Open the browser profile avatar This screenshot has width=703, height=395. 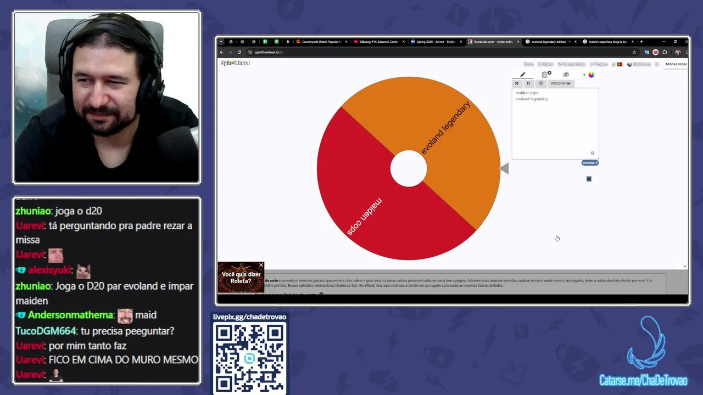tap(678, 52)
